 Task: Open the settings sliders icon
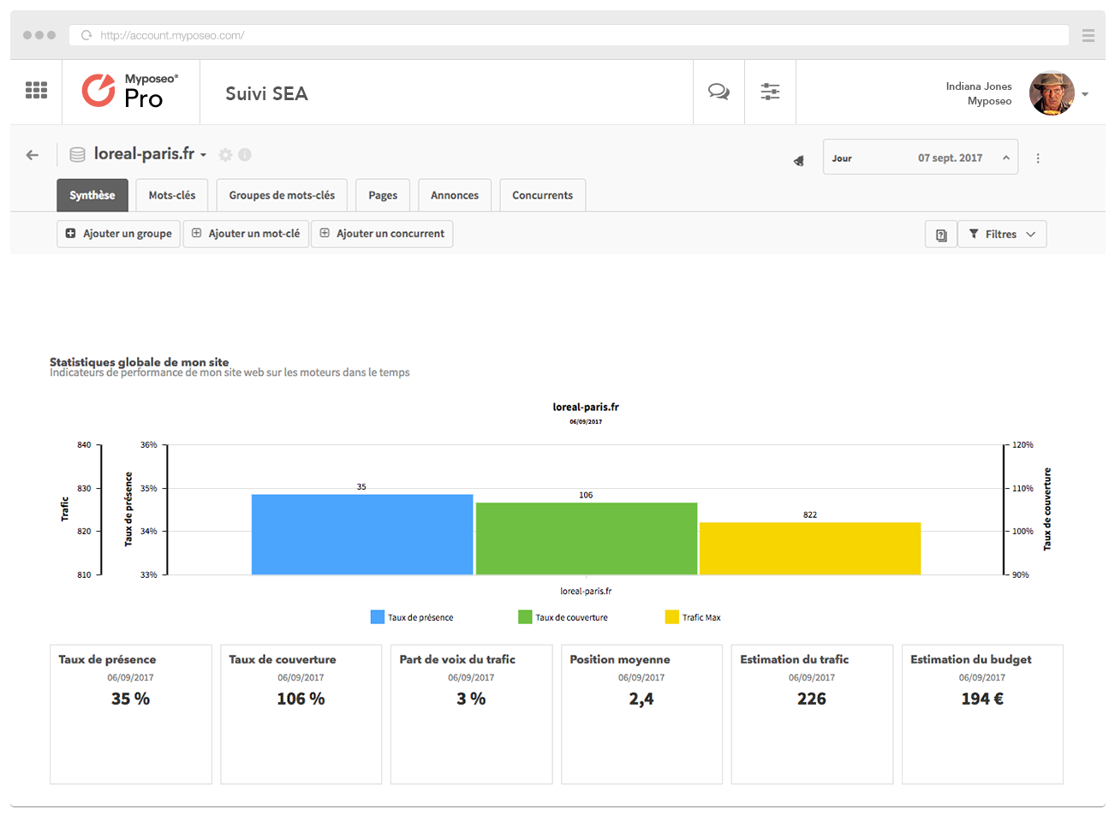[770, 92]
